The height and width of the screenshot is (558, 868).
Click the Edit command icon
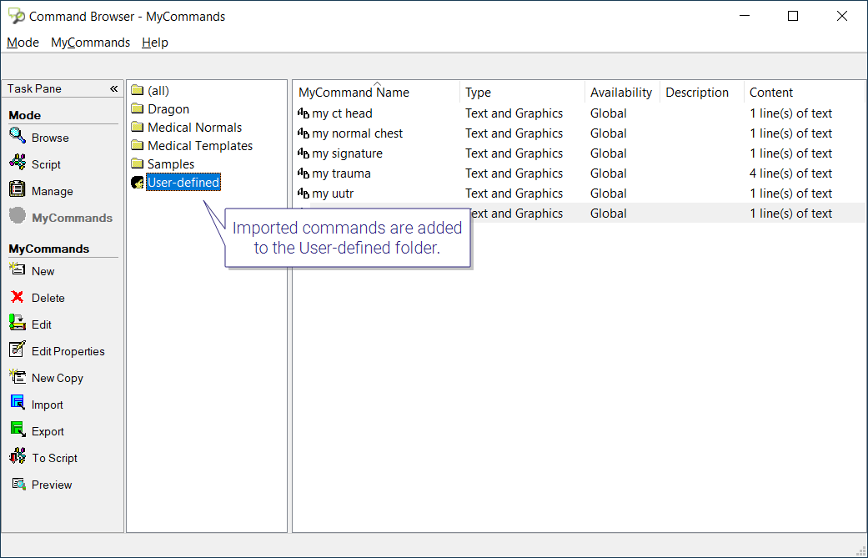point(18,322)
